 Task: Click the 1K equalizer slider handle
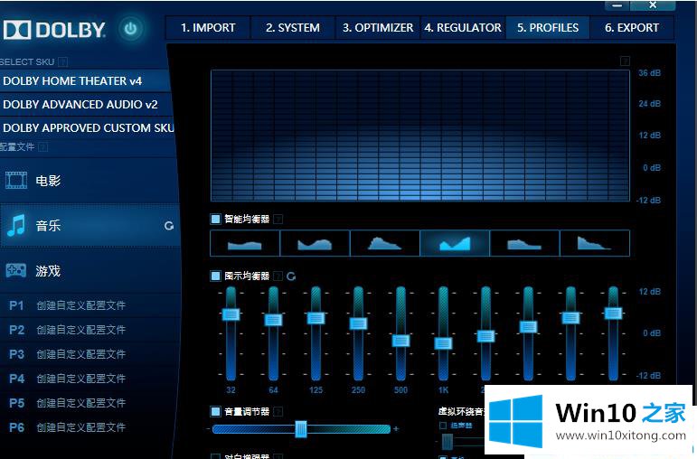point(443,343)
